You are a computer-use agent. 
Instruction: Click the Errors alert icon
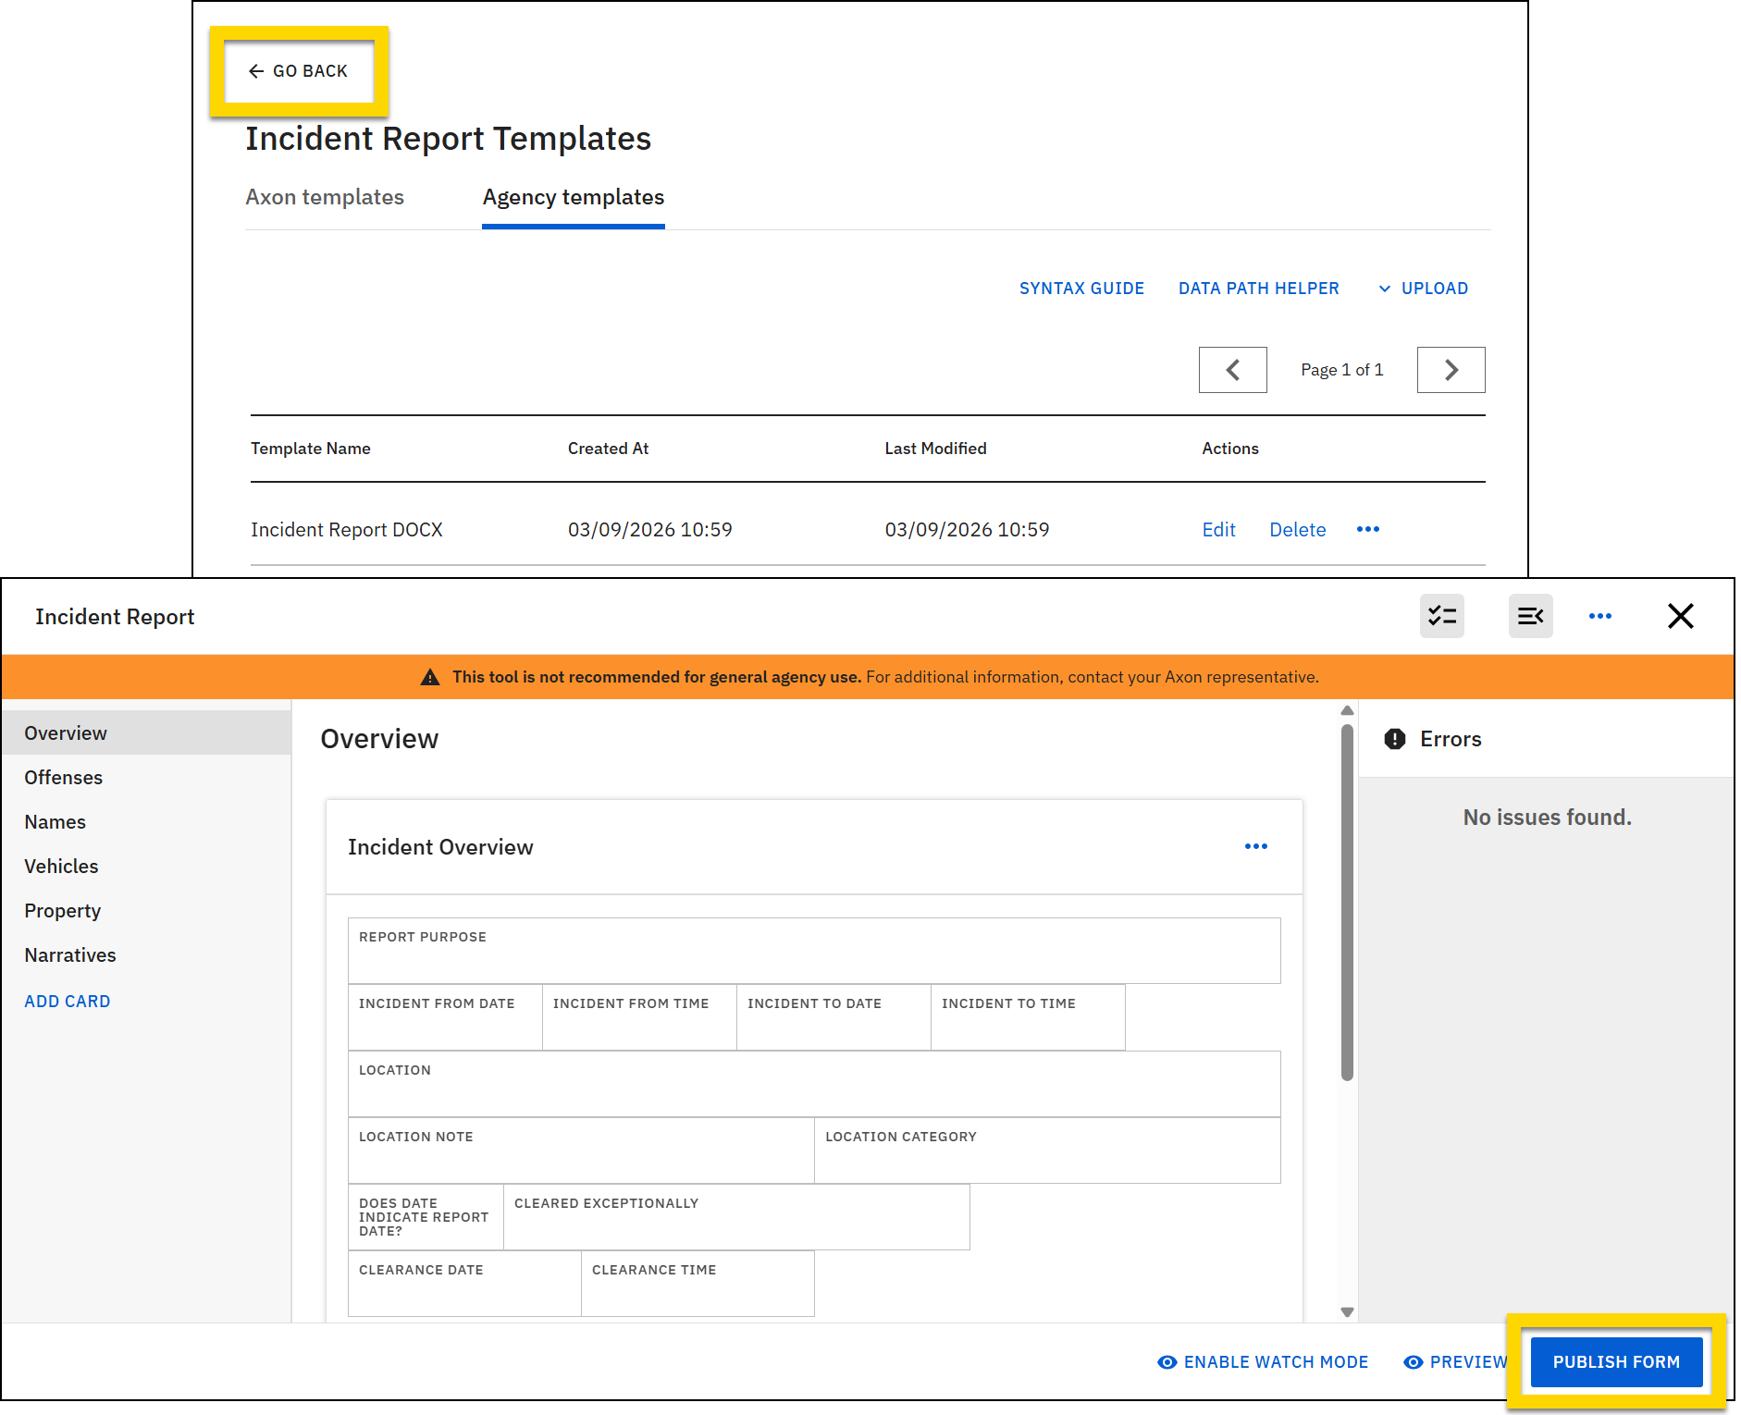pos(1395,739)
